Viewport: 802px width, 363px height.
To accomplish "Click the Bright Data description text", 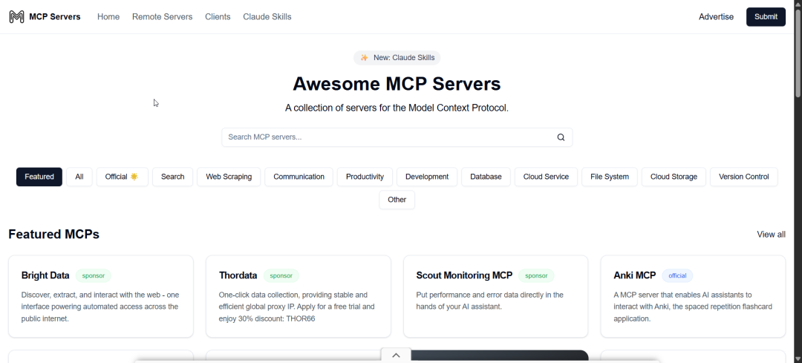I will 100,307.
